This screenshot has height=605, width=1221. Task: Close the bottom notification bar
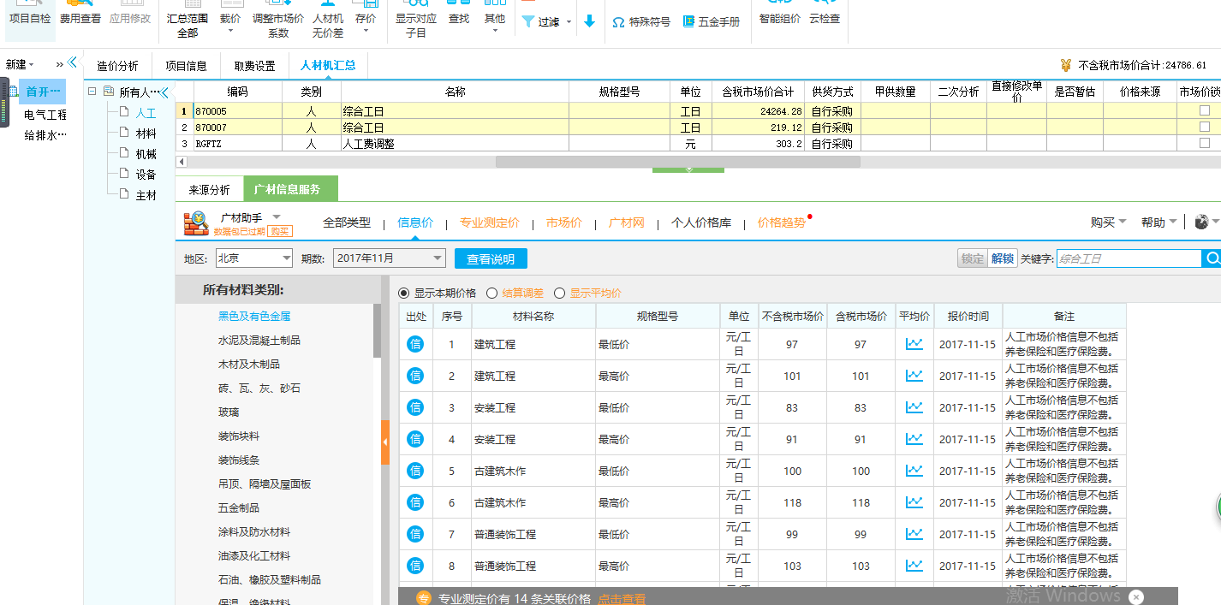[1136, 597]
